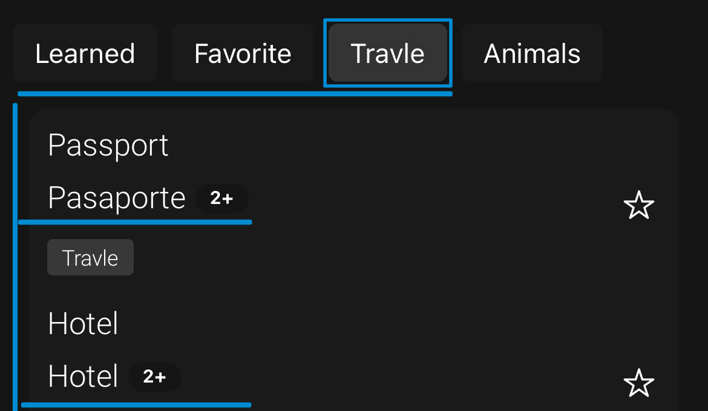This screenshot has height=411, width=708.
Task: Toggle the Travle tab selection
Action: [387, 53]
